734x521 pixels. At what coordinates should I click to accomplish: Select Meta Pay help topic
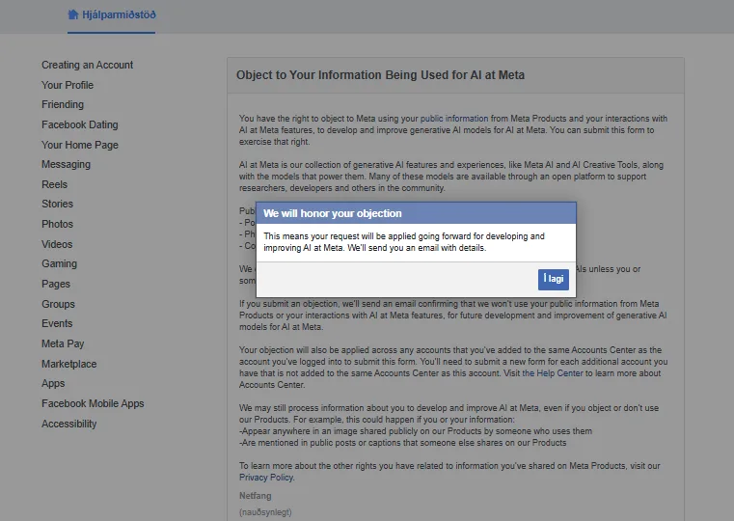tap(63, 344)
